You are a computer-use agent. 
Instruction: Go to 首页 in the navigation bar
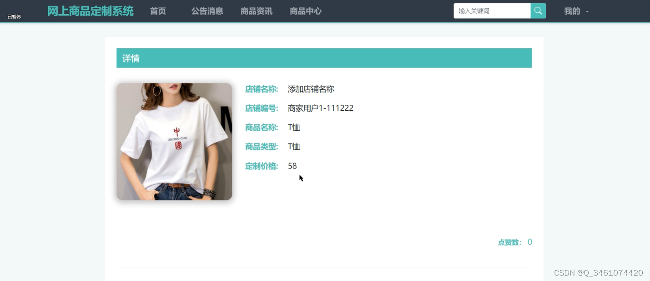point(158,11)
